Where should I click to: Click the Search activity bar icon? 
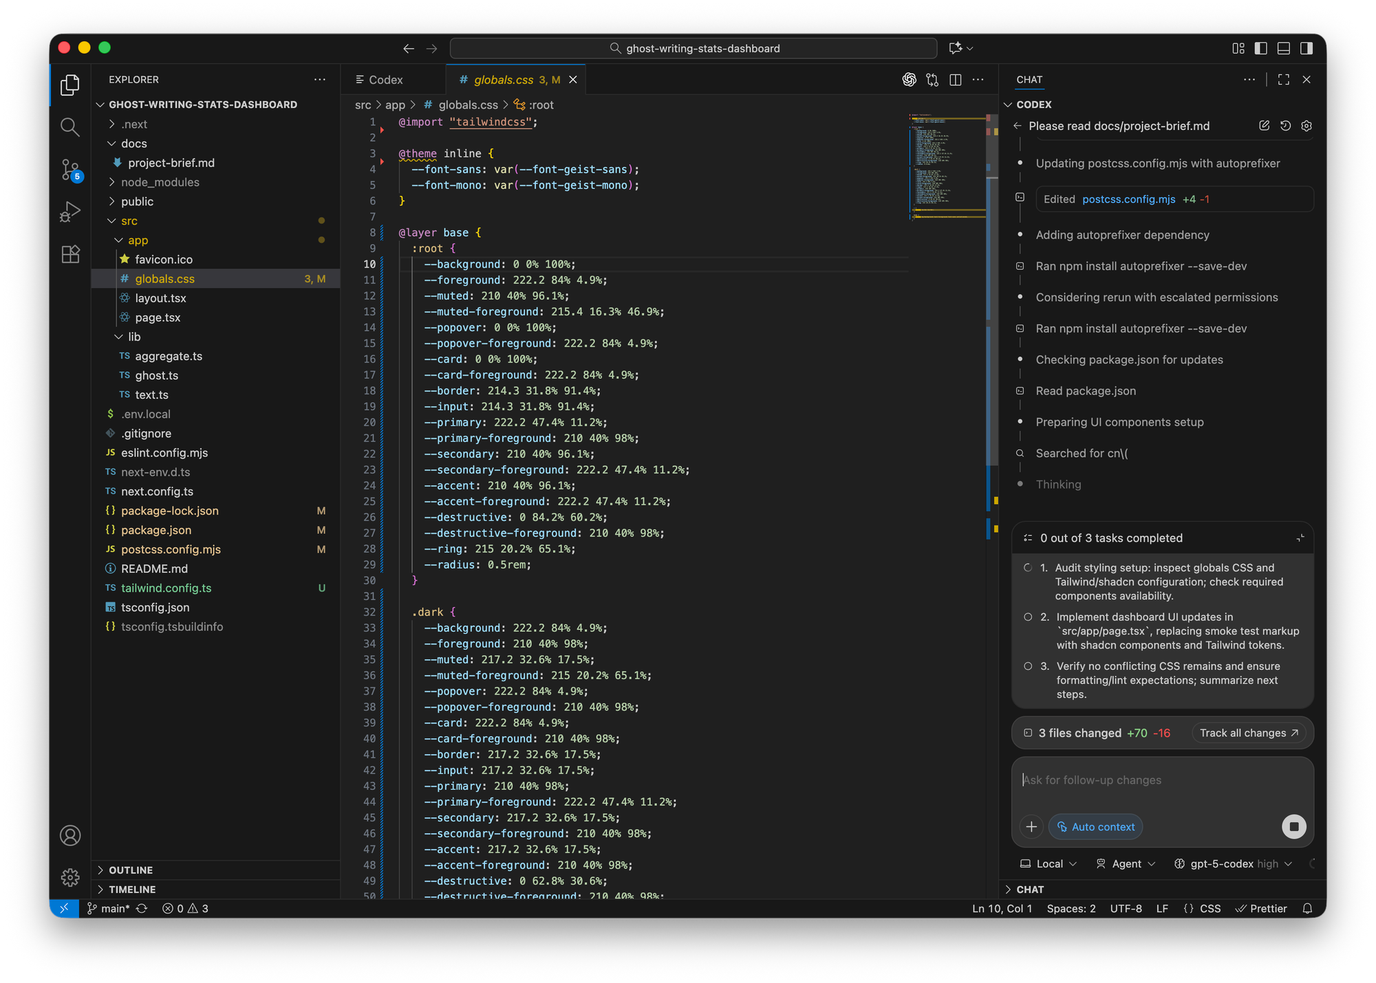tap(70, 127)
